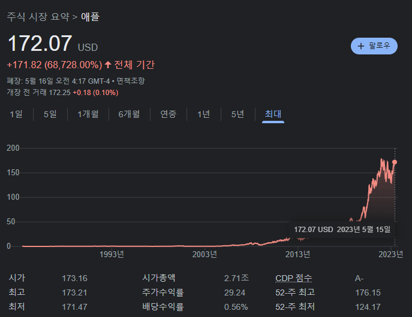Select the 1년 time range tab
The height and width of the screenshot is (317, 412).
coord(204,114)
